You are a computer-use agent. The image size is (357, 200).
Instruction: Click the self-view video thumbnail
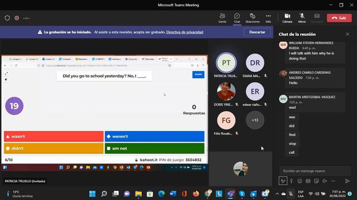coord(240,169)
